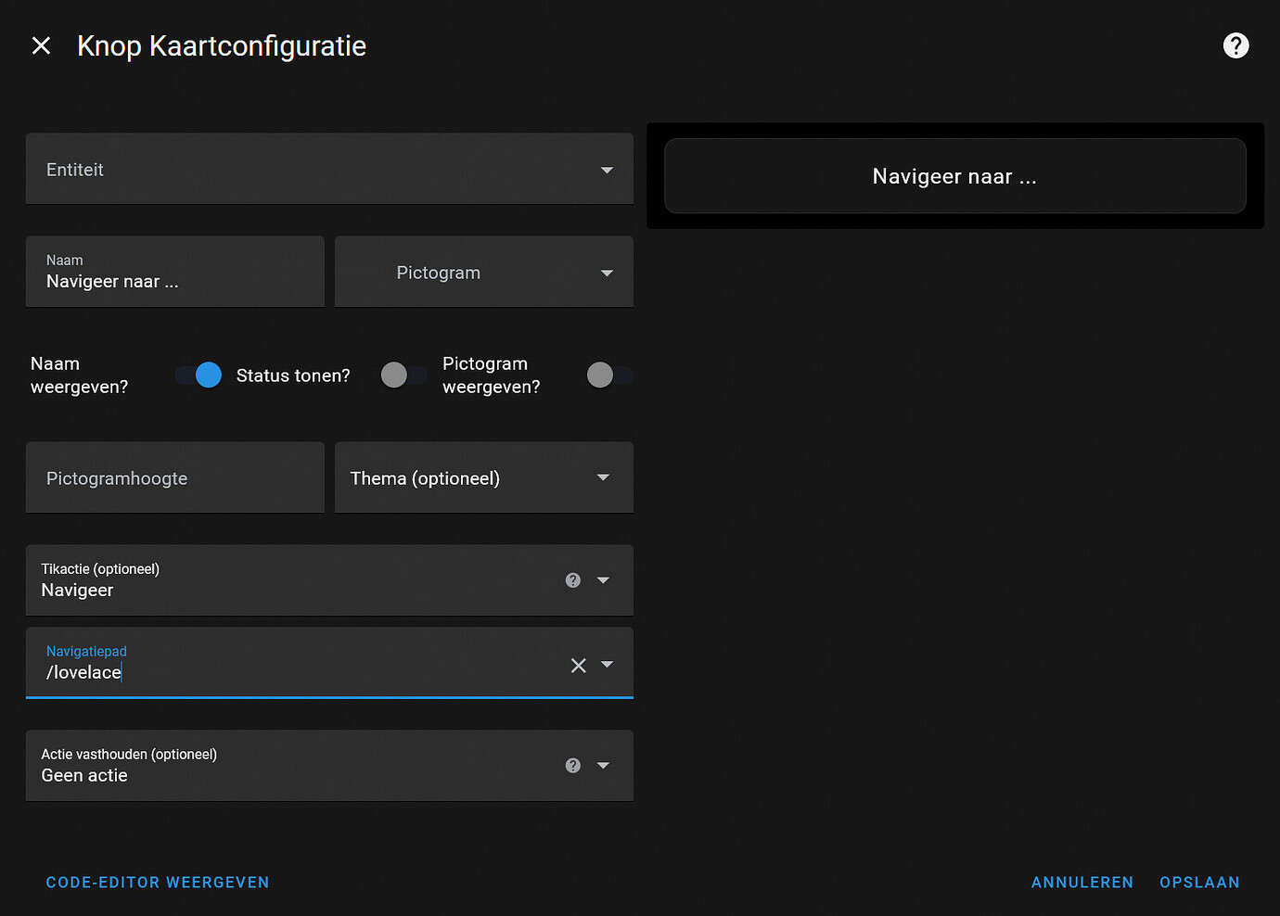Click inside the Pictogramhoogte input field

click(x=173, y=477)
